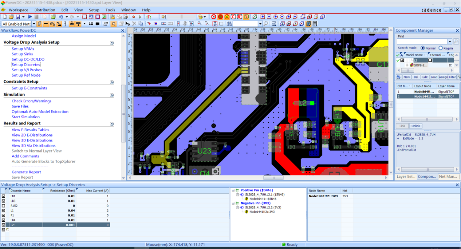Screen dimensions: 461x249
Task: Click the swap arrows icon beside New
Action: [399, 77]
